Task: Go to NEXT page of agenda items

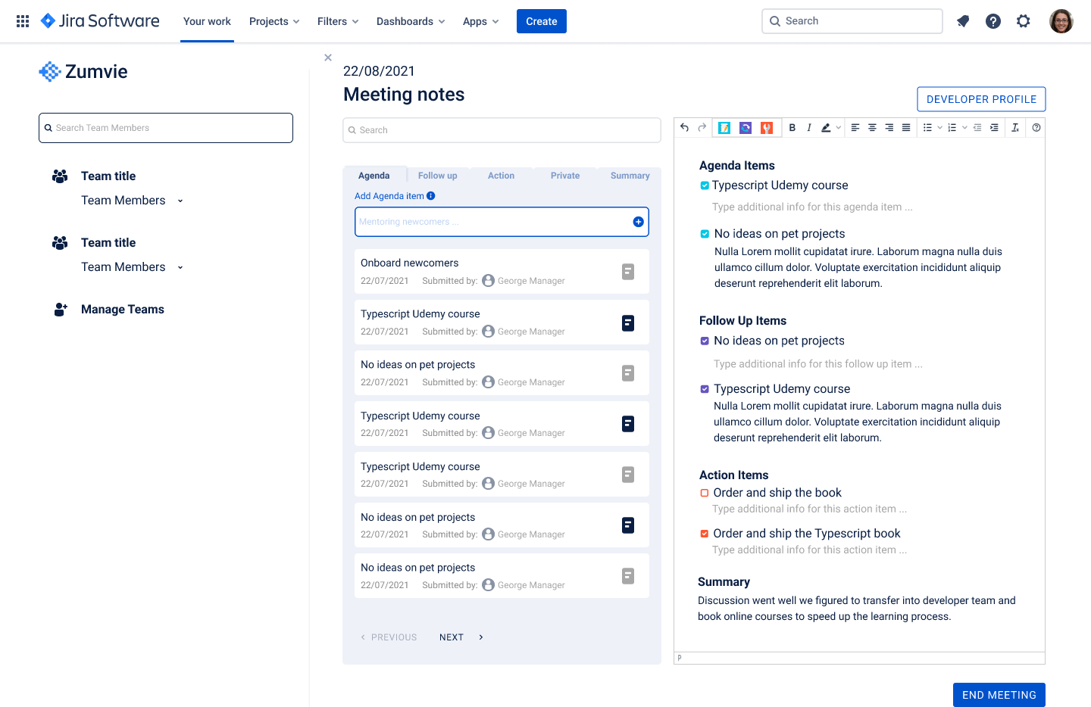Action: 461,637
